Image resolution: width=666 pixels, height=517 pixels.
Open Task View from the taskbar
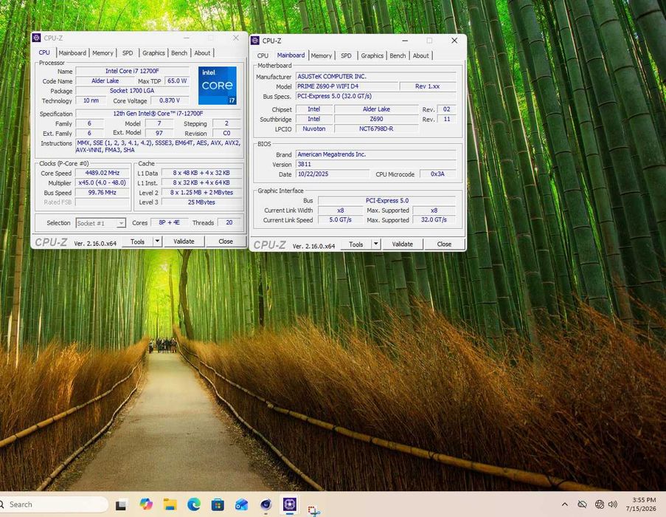[121, 504]
